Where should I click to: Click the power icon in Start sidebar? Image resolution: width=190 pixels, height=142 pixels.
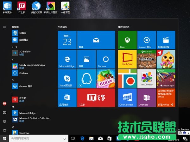coord(4,130)
